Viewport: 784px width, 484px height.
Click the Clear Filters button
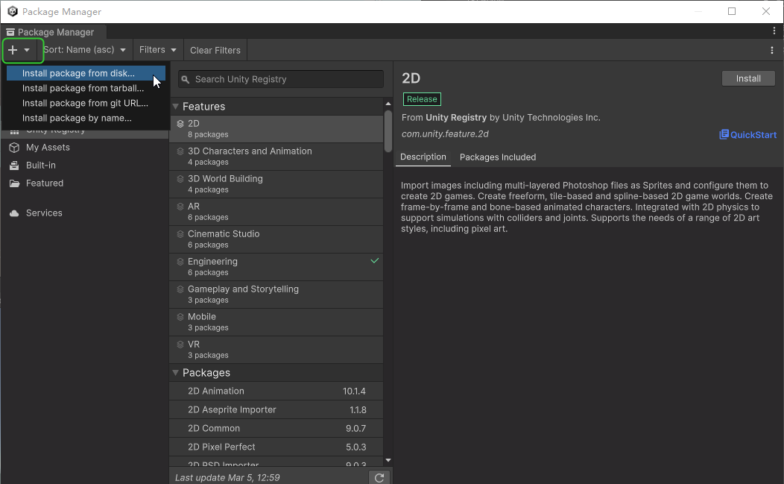[215, 50]
